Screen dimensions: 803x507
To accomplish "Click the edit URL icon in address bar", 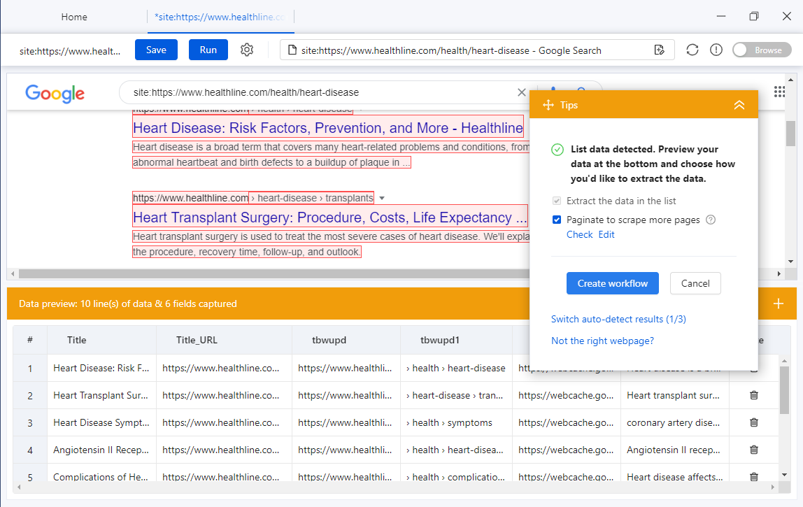I will (x=658, y=50).
